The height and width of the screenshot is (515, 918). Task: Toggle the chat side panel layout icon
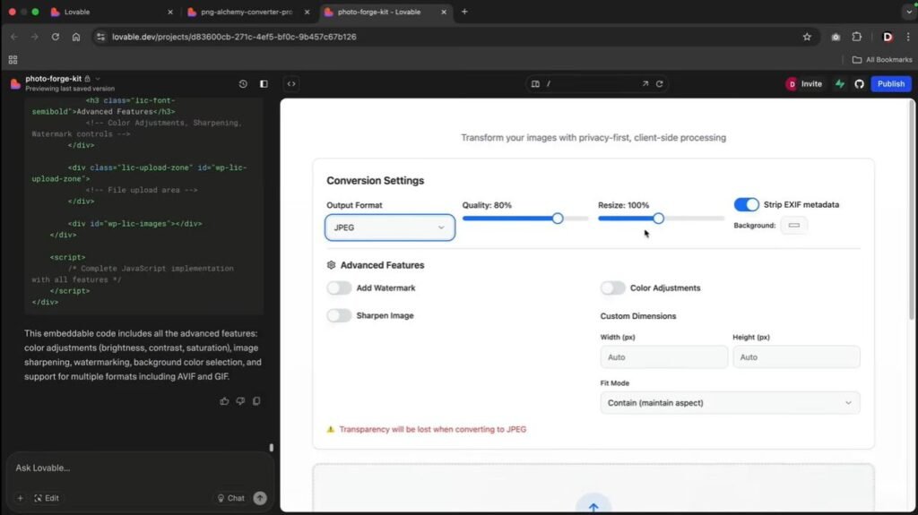(264, 83)
